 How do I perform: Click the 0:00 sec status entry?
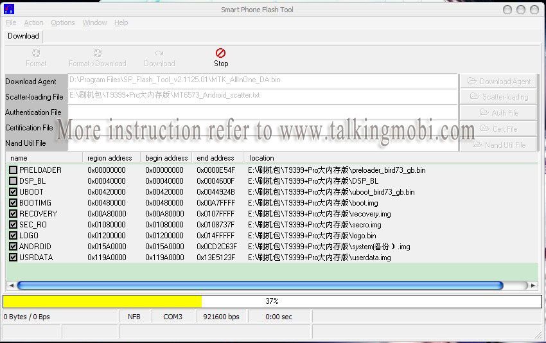279,317
